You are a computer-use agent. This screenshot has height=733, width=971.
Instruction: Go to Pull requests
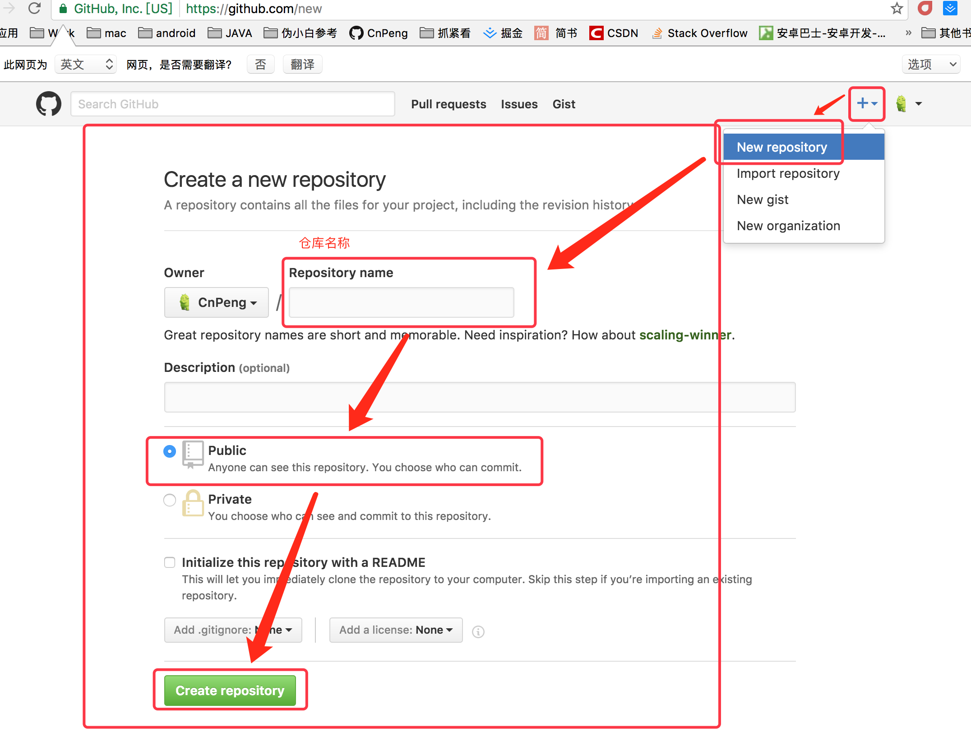[449, 104]
